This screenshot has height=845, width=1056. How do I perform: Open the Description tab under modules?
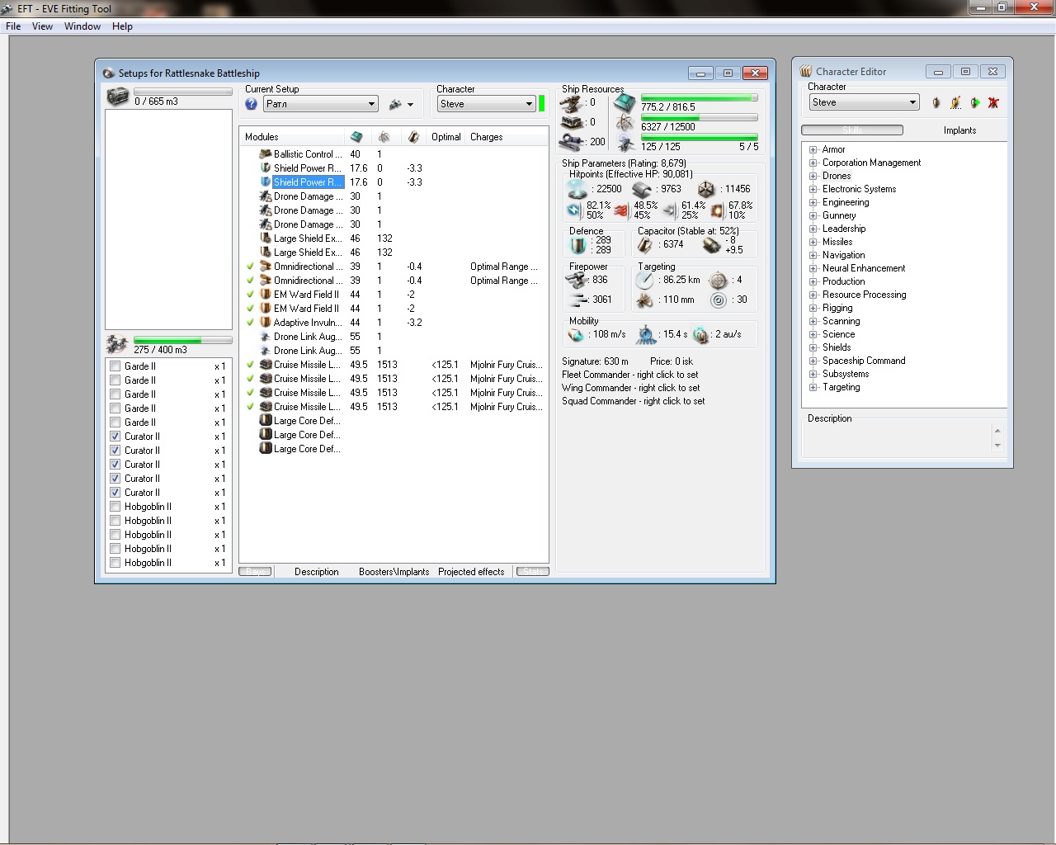[x=317, y=572]
